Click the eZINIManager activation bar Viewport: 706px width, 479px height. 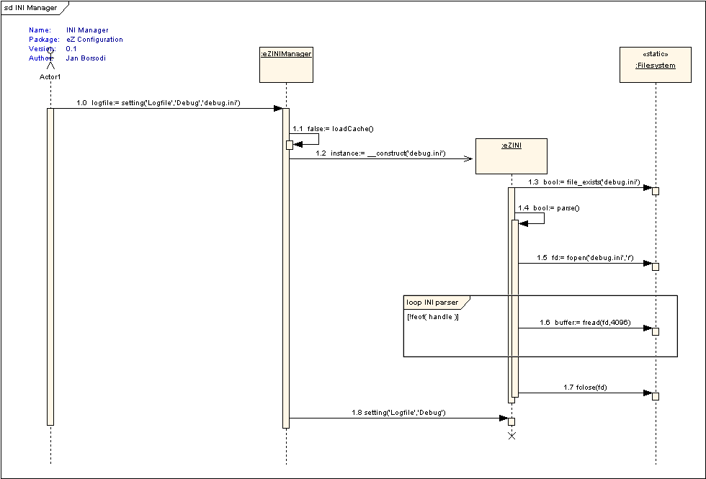(x=286, y=288)
